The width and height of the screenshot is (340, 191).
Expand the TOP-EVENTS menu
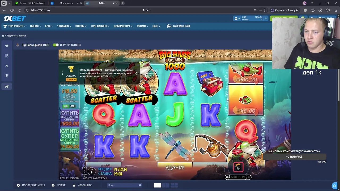tap(15, 26)
